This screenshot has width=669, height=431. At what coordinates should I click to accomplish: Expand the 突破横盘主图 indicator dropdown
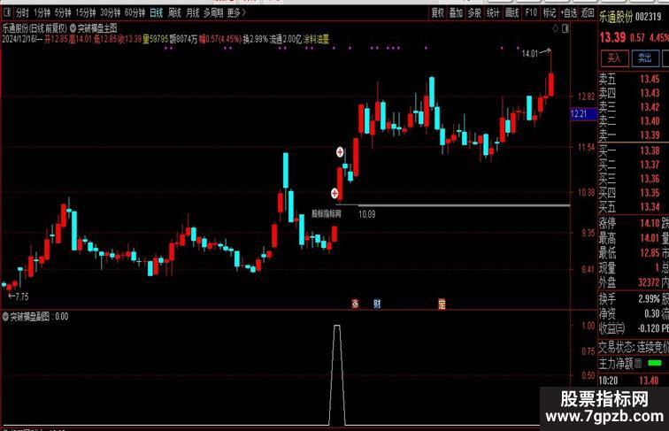[73, 28]
